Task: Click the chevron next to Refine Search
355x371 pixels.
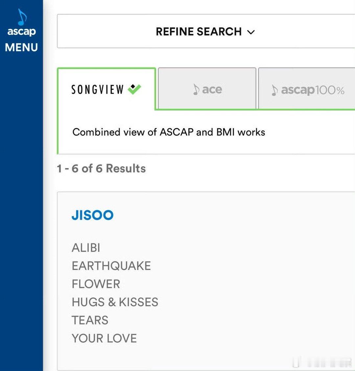Action: [x=251, y=32]
